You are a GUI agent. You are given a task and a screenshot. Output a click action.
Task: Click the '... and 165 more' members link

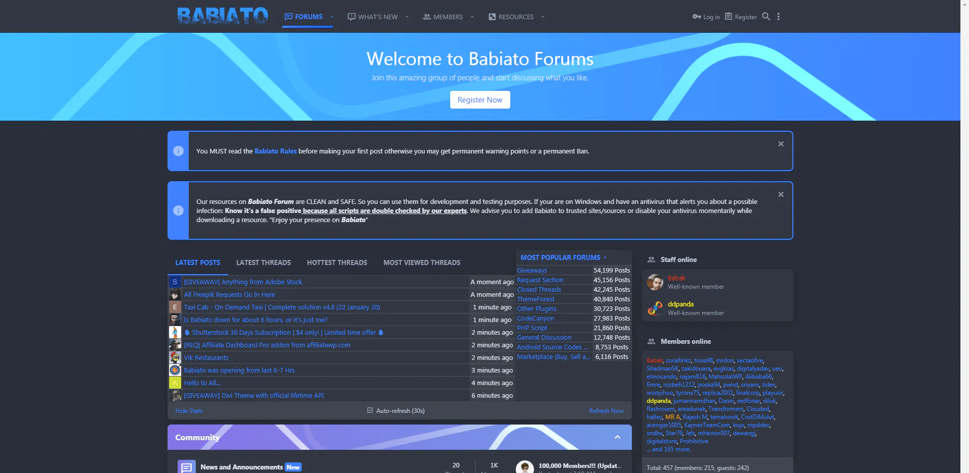point(669,449)
